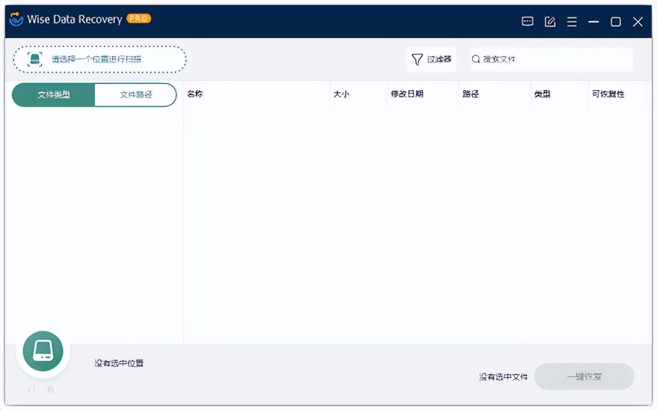Click the 一键恢复 recover button

[584, 377]
